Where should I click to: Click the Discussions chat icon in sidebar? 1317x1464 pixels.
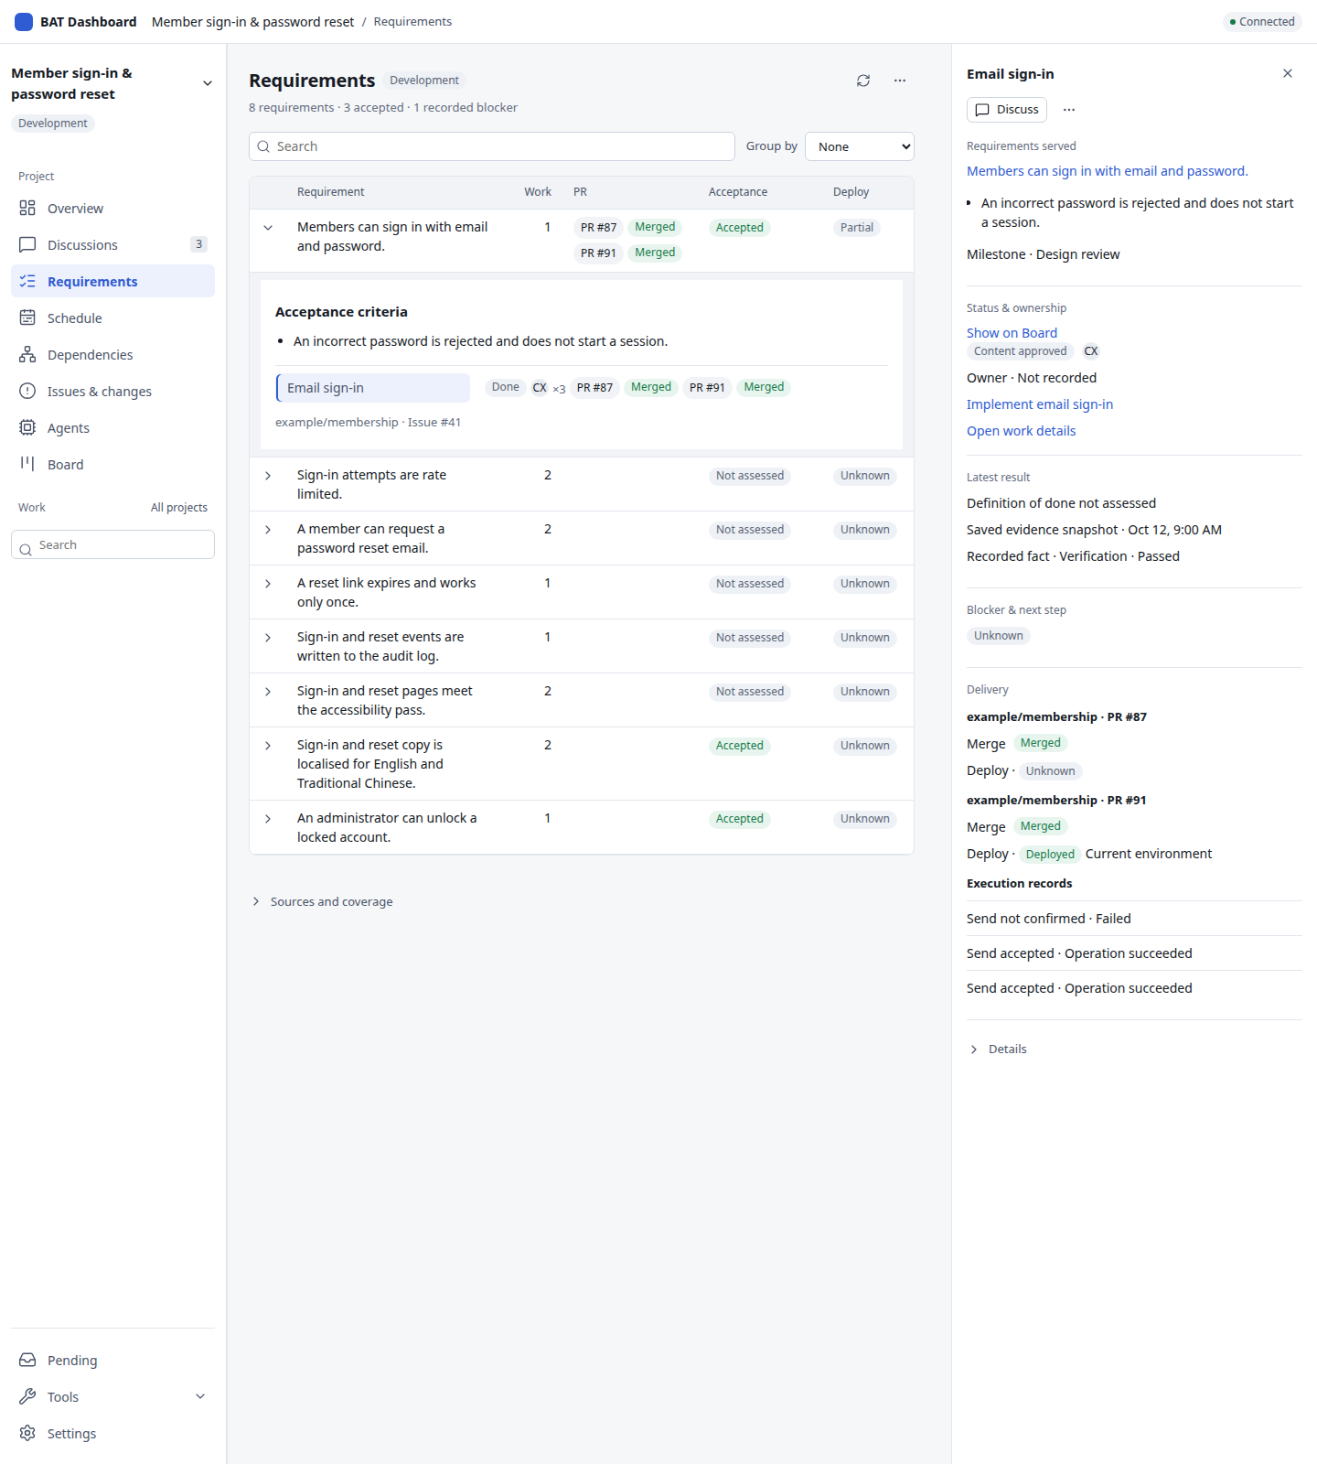(x=27, y=245)
